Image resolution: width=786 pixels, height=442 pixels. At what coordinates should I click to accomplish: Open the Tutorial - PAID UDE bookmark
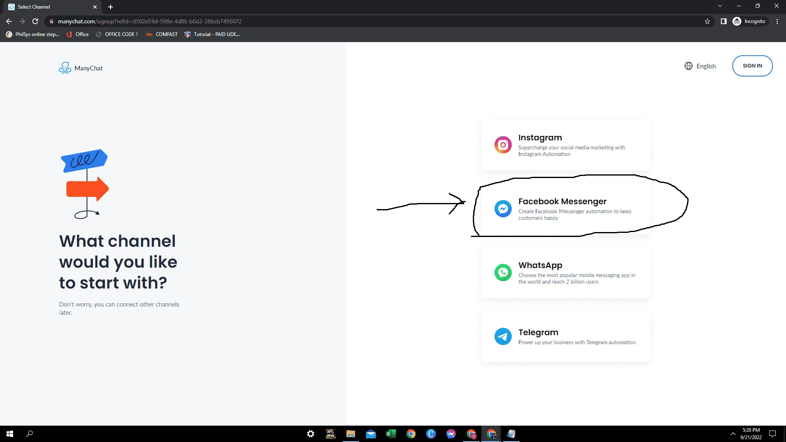pos(212,34)
